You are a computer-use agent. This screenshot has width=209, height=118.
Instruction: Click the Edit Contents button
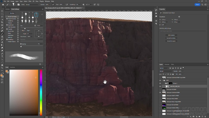[171, 35]
